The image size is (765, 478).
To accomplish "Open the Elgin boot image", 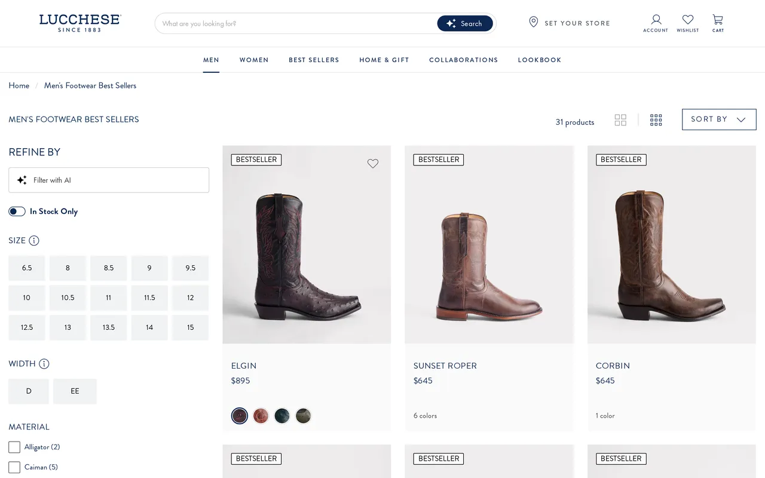I will coord(307,244).
